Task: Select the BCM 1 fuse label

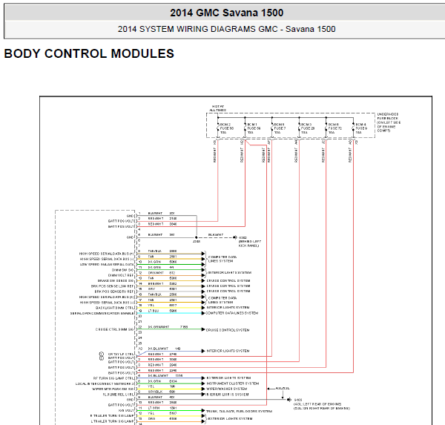Action: 254,128
